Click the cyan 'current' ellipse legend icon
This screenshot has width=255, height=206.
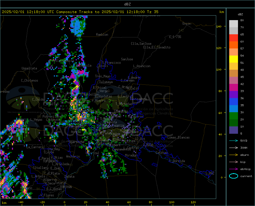pos(233,176)
